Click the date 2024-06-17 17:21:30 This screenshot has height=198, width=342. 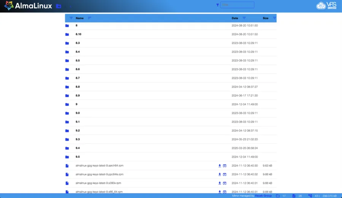[245, 96]
